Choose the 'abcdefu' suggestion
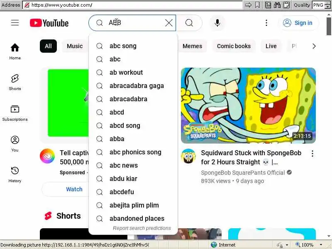The image size is (332, 249). tap(133, 192)
